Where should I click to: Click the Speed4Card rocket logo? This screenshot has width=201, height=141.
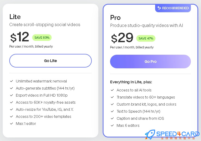[x=150, y=134]
